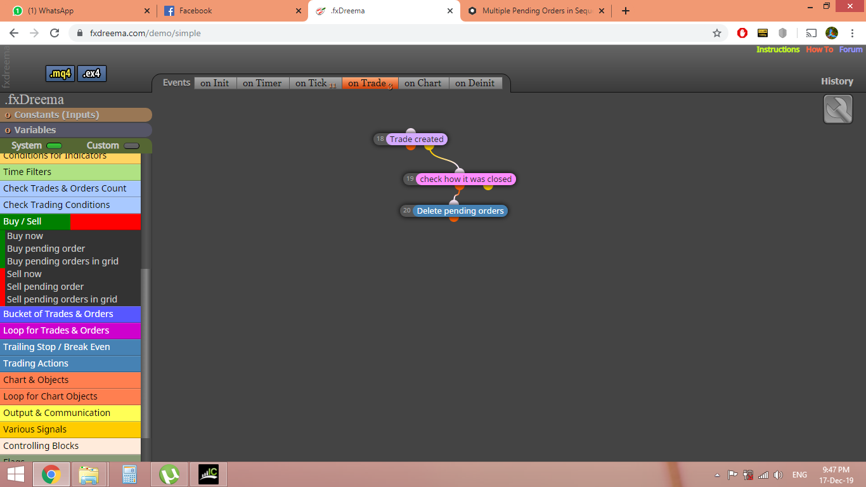Expand Check Trades & Orders Count category

point(70,188)
